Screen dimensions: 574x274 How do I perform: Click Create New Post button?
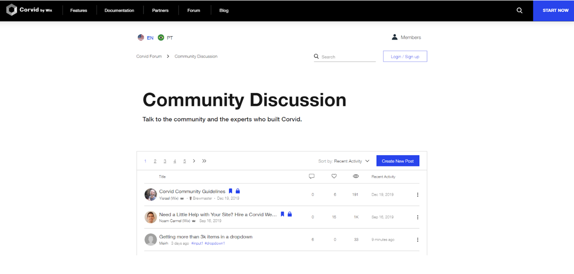point(398,161)
